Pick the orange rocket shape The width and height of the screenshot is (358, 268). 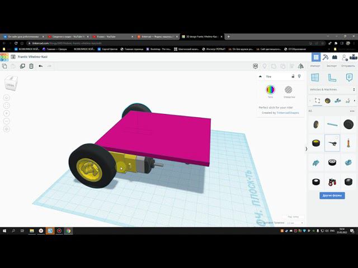348,143
